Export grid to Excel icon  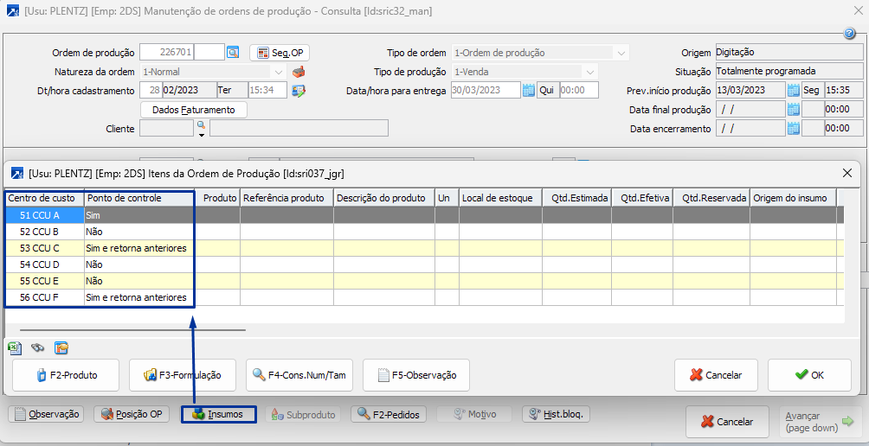click(15, 347)
